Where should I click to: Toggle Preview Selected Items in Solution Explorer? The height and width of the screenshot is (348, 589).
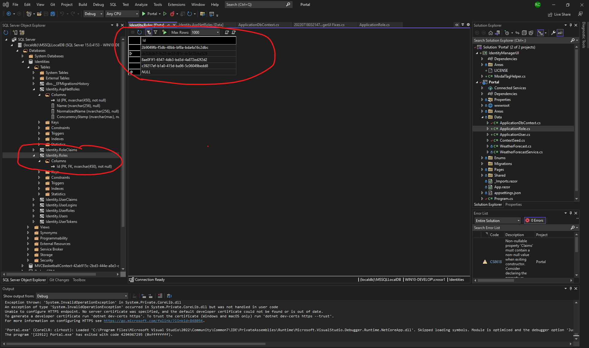560,33
